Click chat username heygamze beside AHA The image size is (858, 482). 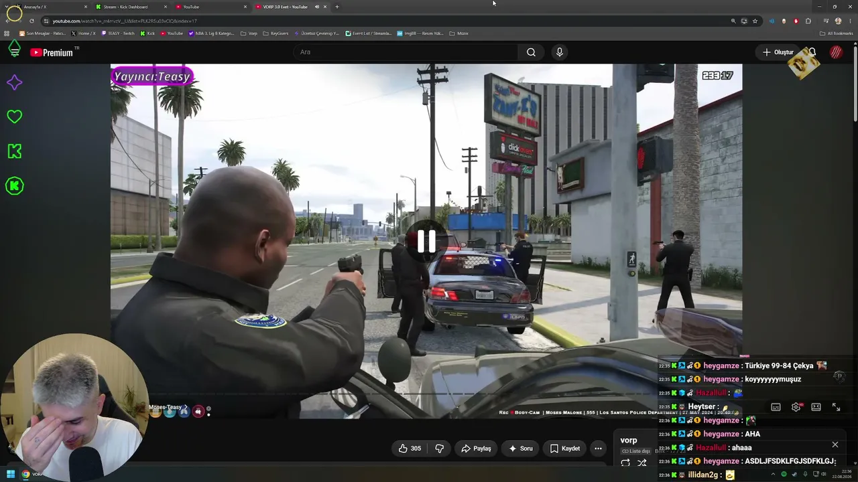tap(721, 434)
